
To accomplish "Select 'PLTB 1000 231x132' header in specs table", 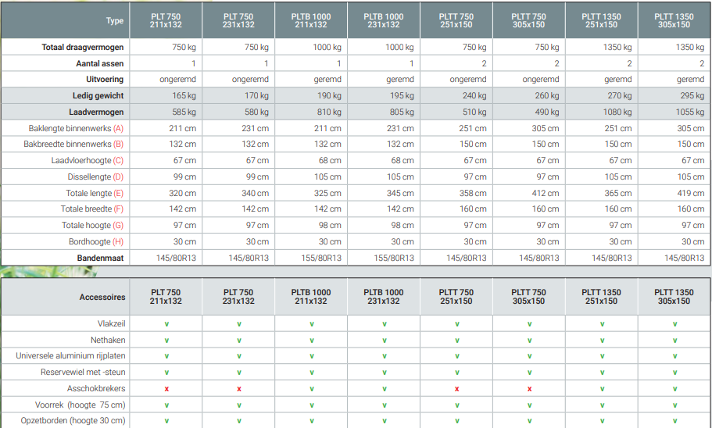I will [384, 21].
